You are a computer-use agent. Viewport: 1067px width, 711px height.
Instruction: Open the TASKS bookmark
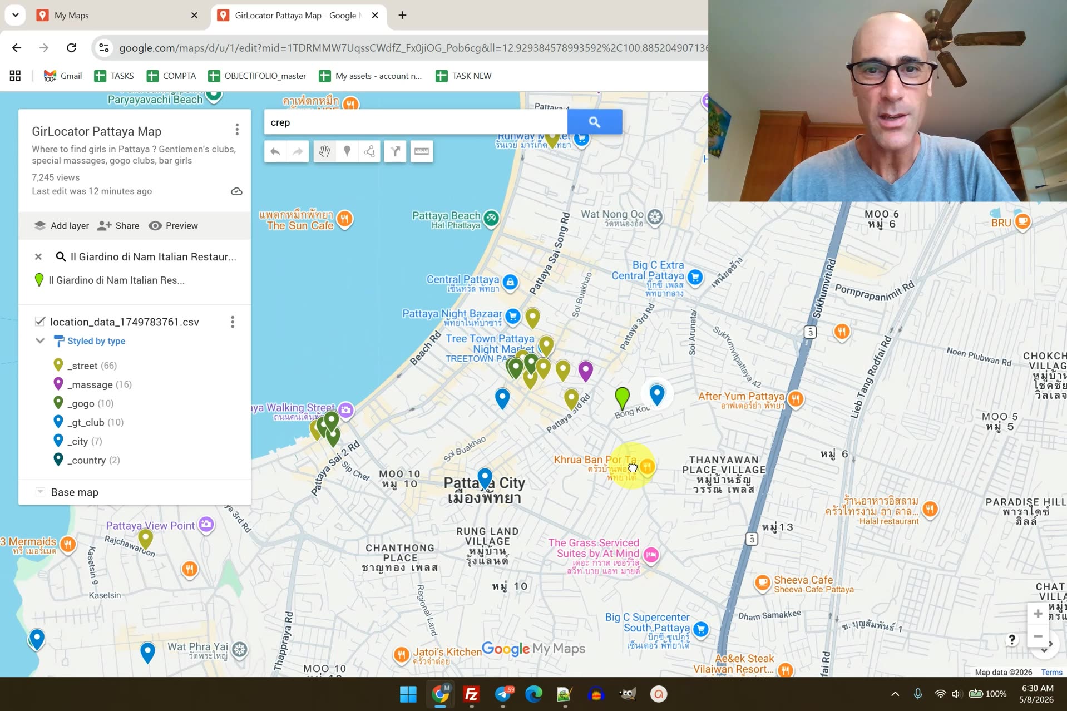tap(114, 76)
